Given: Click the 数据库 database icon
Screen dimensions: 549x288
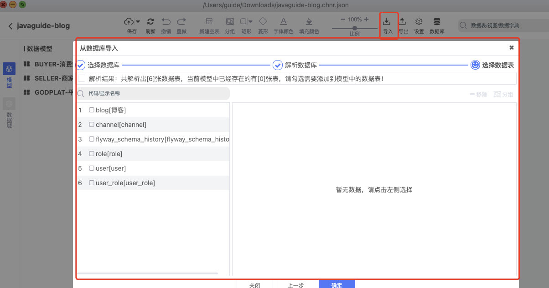Looking at the screenshot, I should pos(436,22).
